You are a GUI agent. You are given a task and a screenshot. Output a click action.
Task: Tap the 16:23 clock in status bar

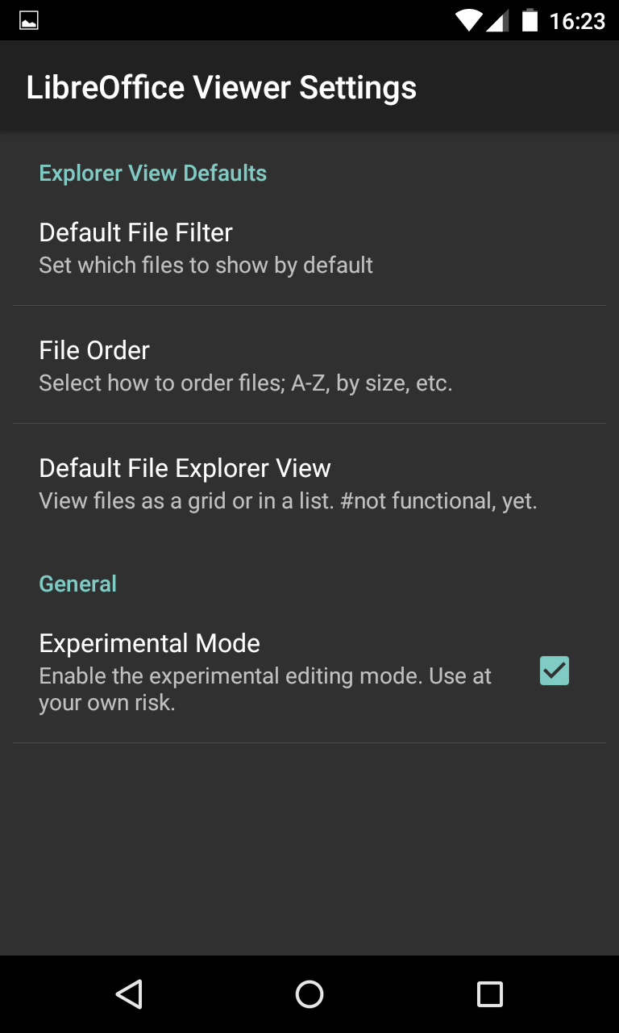point(577,21)
